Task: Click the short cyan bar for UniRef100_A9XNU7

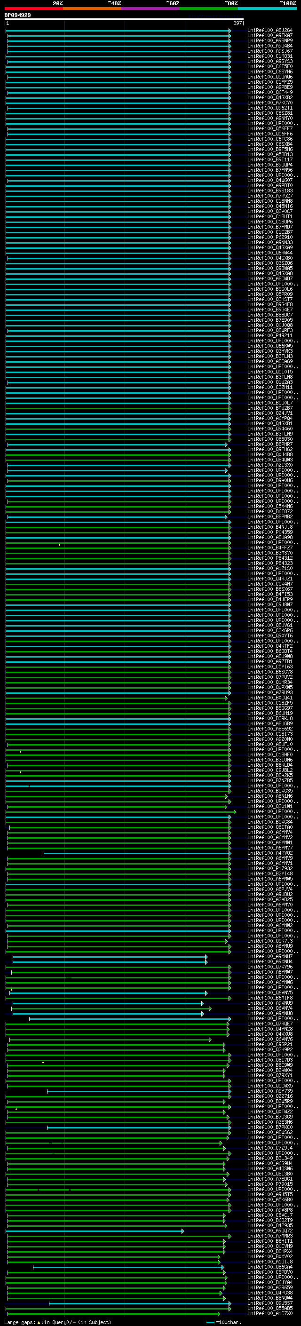Action: click(109, 956)
